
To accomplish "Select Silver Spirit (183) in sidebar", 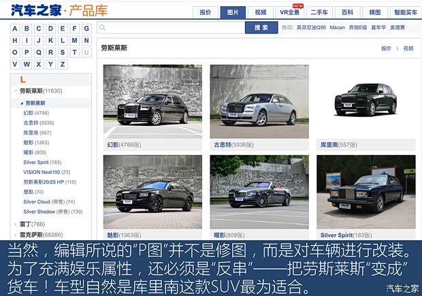I will (x=42, y=162).
